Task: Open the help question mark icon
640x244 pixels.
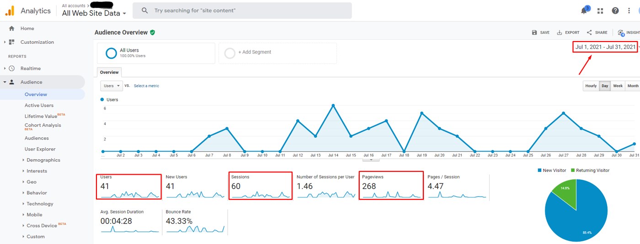Action: (x=615, y=11)
